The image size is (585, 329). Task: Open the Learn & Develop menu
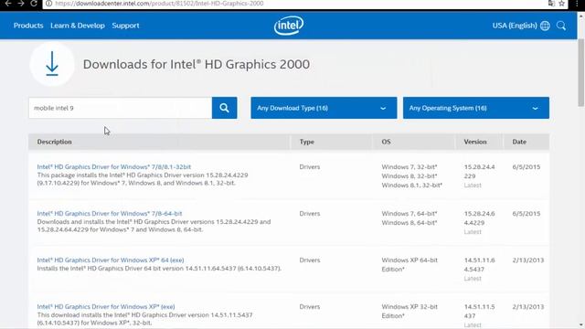pos(78,26)
